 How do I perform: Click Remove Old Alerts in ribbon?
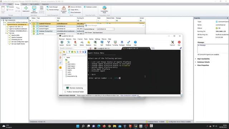pyautogui.click(x=75, y=7)
